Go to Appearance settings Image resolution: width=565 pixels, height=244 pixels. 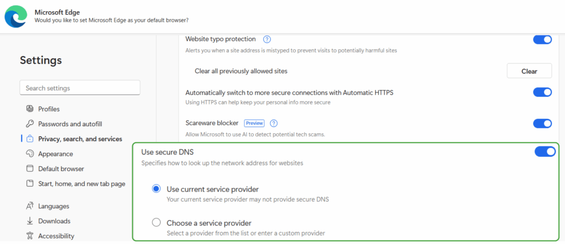point(56,154)
